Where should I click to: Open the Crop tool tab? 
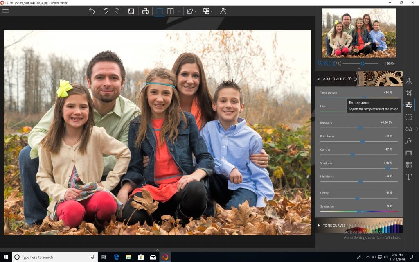pyautogui.click(x=409, y=93)
